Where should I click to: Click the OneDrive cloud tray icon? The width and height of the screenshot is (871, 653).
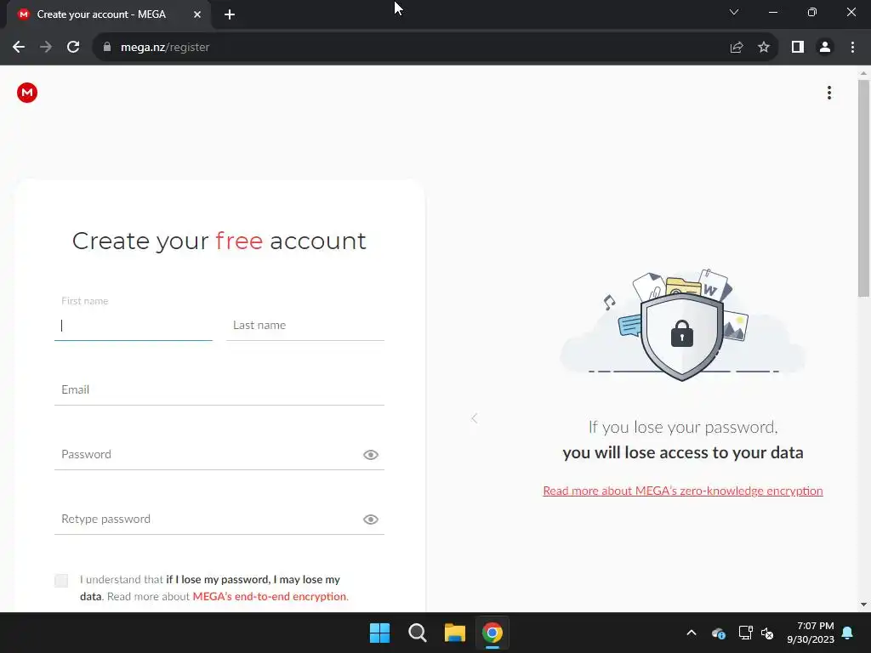[x=718, y=633]
